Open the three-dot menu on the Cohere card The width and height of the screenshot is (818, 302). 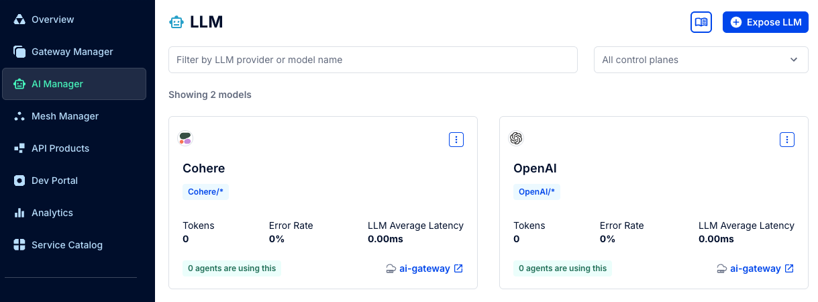point(456,140)
